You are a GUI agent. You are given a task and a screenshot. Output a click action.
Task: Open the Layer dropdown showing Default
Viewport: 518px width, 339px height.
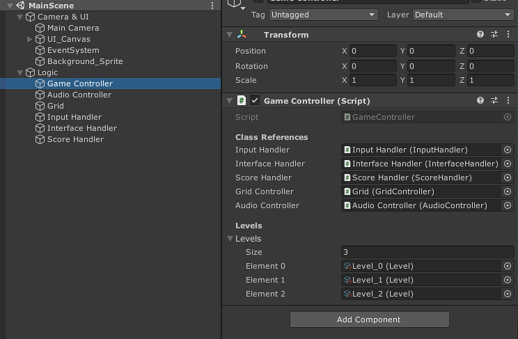(463, 15)
